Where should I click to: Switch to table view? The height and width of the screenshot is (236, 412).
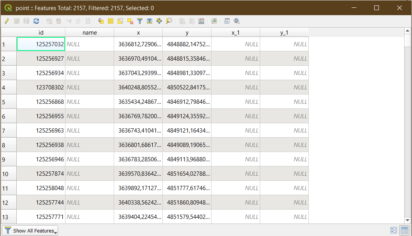click(405, 230)
